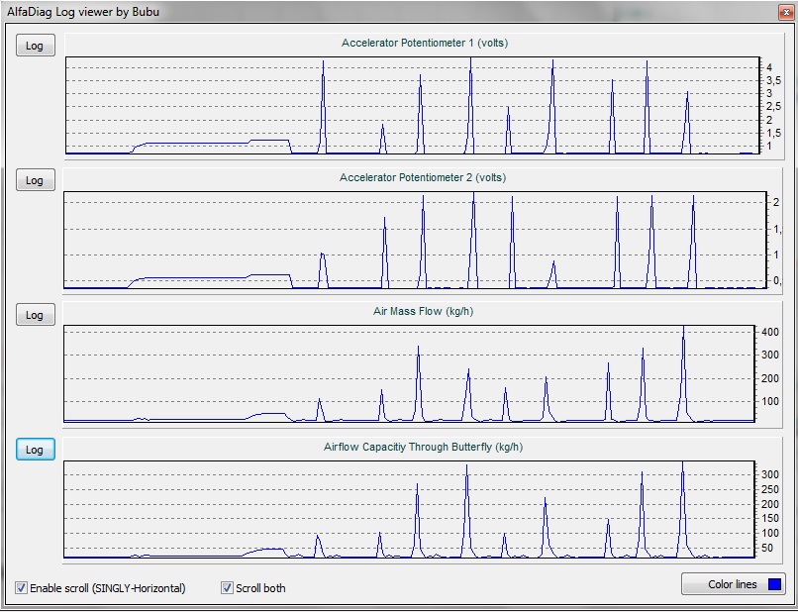The width and height of the screenshot is (798, 612).
Task: Click the Butterfly airflow plot area
Action: [x=409, y=509]
